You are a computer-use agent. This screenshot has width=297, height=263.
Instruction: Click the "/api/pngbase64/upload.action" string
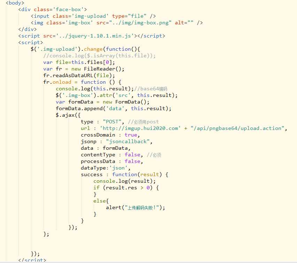pos(237,128)
